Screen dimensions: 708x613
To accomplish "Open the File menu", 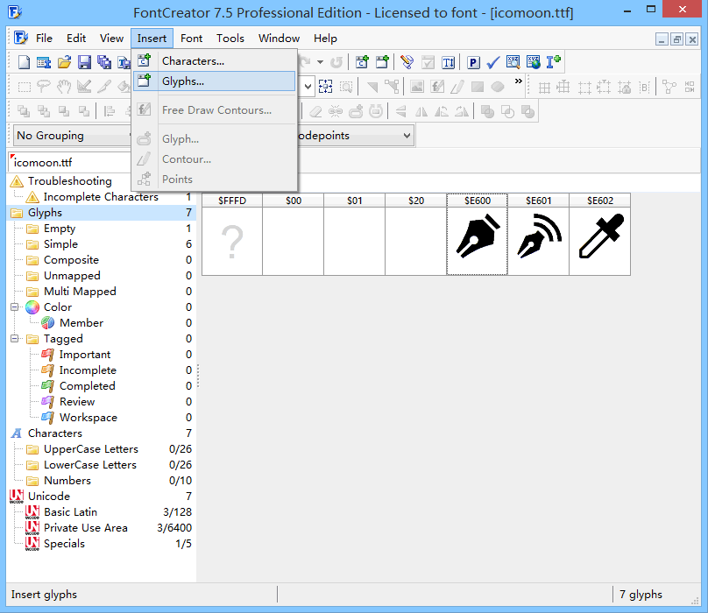I will 44,39.
